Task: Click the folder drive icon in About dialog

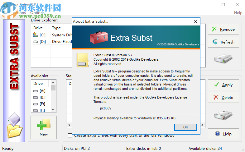Action: (83, 60)
